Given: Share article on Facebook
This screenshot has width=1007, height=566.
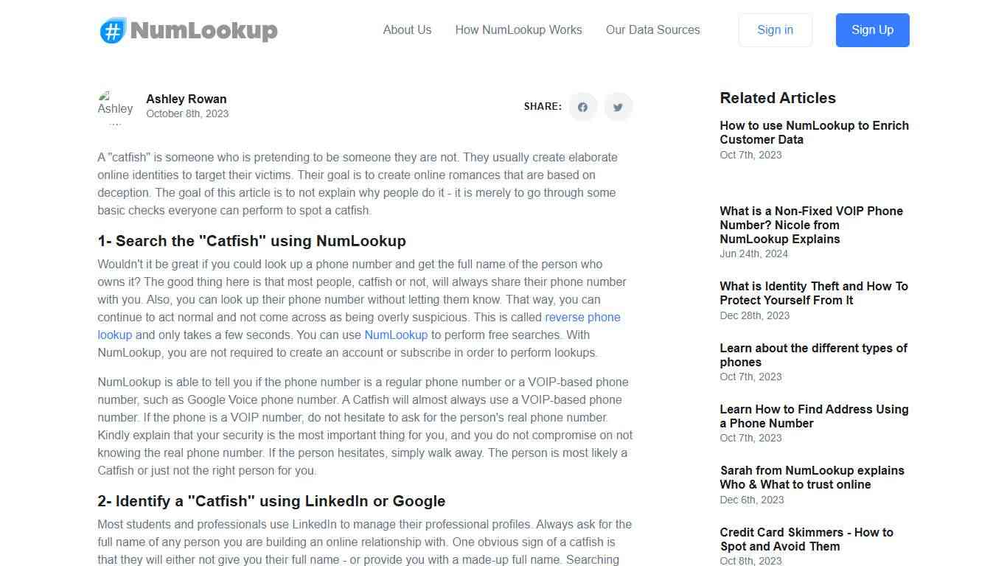Looking at the screenshot, I should [x=582, y=107].
